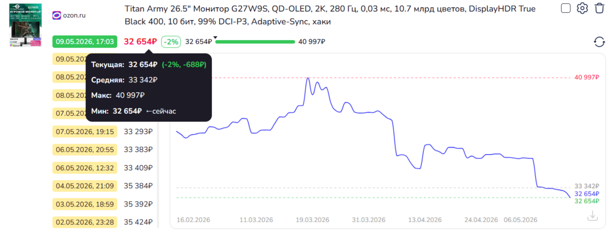Click the 31.03.2026 axis date
The image size is (608, 231).
(x=369, y=220)
